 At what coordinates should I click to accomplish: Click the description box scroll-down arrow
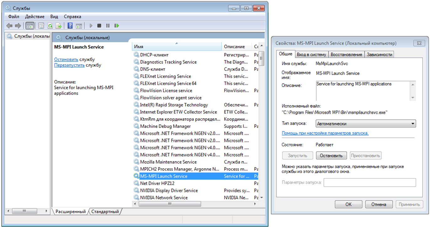[413, 98]
